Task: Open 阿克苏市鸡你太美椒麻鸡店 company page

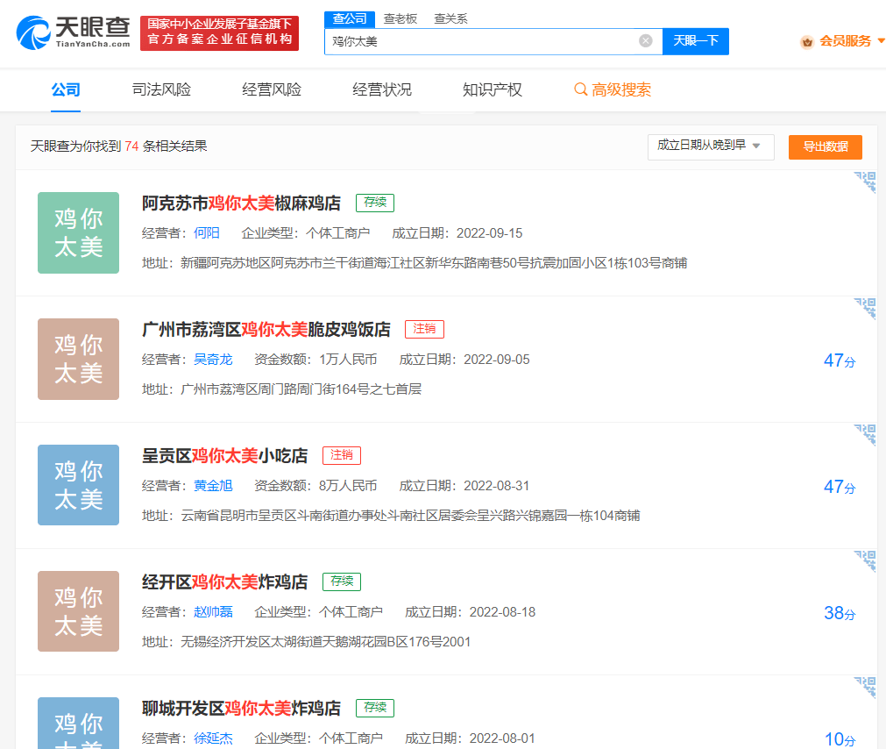Action: (241, 203)
